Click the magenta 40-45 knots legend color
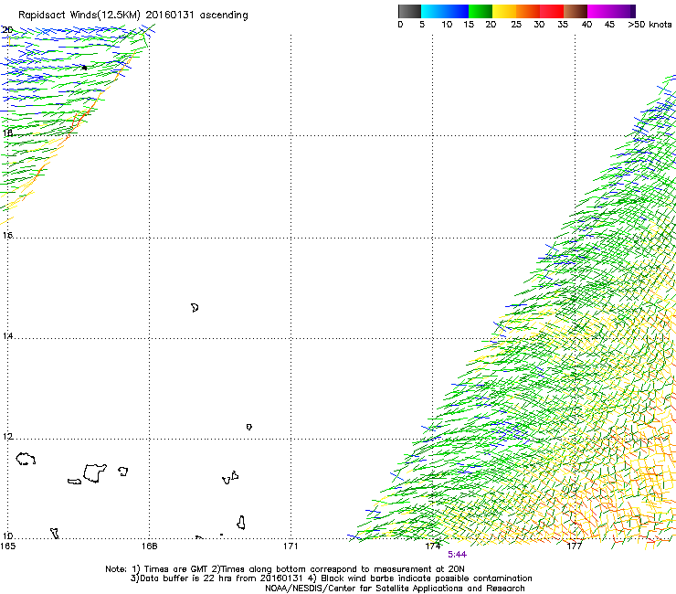This screenshot has width=676, height=594. click(x=599, y=11)
